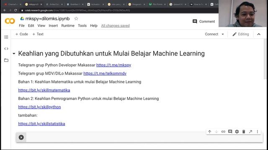The height and width of the screenshot is (150, 268).
Task: Open the Connect dropdown arrow
Action: pyautogui.click(x=223, y=34)
